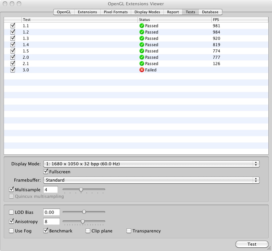Uncheck the test 1.1 checkbox
272x251 pixels.
pos(13,26)
